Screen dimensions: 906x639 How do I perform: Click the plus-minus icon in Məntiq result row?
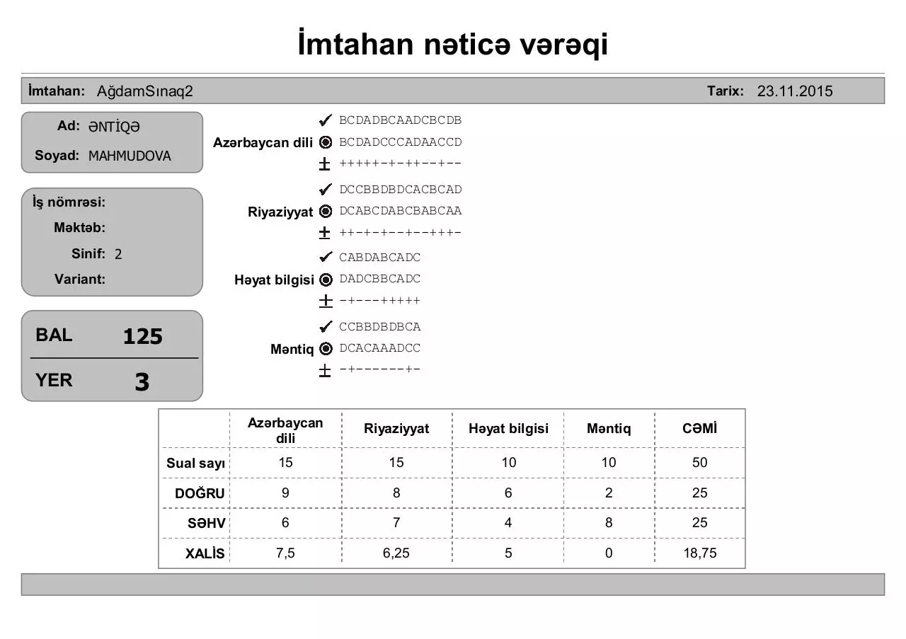tap(325, 370)
